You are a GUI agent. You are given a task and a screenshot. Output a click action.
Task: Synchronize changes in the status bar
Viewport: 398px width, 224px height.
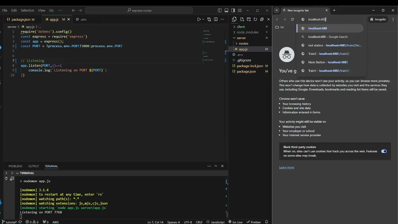[20, 222]
